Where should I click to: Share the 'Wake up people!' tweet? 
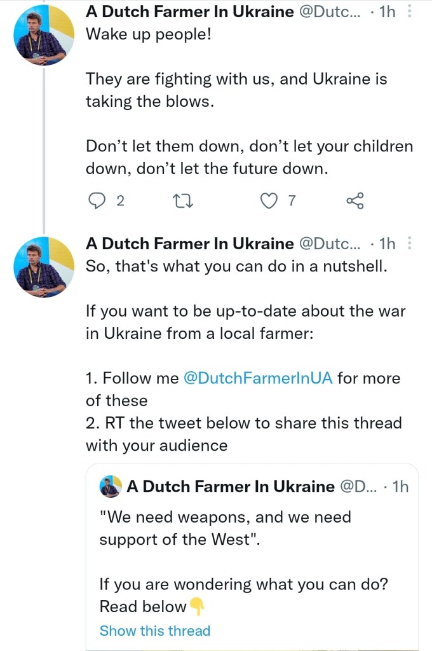click(354, 201)
